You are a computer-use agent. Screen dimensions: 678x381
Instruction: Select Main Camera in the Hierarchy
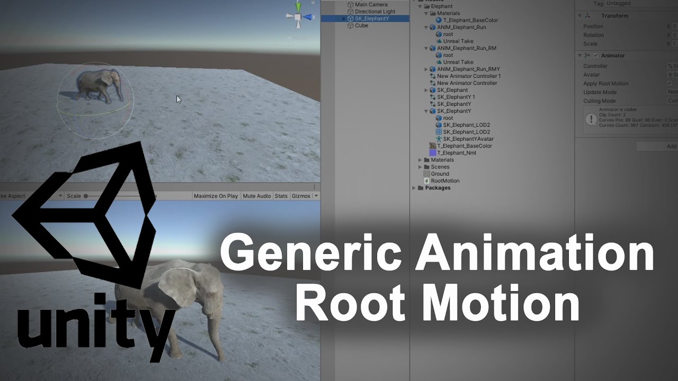pyautogui.click(x=371, y=5)
